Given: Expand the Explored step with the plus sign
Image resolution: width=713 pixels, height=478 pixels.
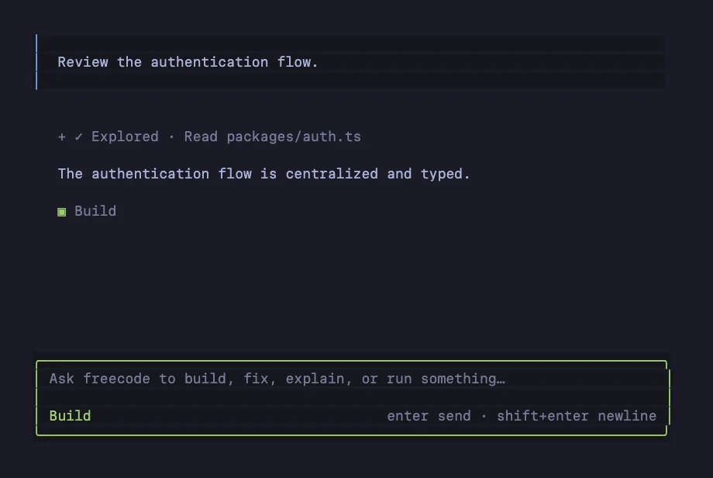Looking at the screenshot, I should pyautogui.click(x=62, y=137).
